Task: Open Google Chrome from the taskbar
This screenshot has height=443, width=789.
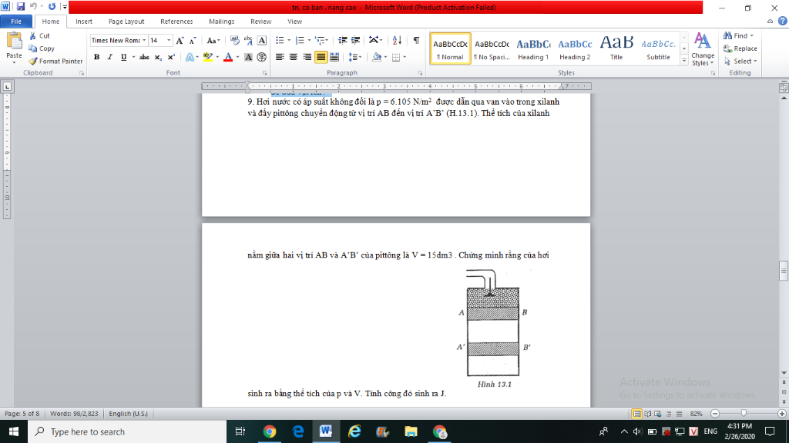Action: [270, 431]
